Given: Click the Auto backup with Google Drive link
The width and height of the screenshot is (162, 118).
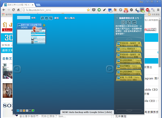Looking at the screenshot, I should (87, 112).
